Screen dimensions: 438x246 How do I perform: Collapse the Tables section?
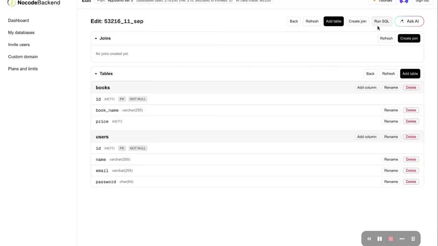pyautogui.click(x=96, y=73)
